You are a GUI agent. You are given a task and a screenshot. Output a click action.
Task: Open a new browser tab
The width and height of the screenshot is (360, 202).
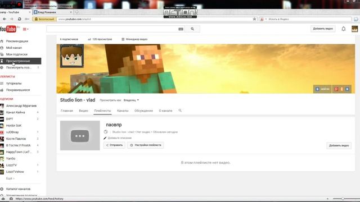[x=77, y=12]
